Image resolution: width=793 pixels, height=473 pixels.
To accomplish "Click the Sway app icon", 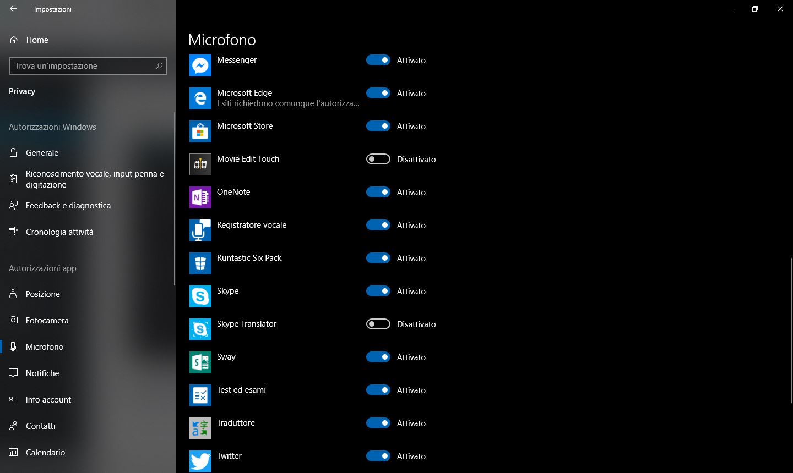I will 200,362.
